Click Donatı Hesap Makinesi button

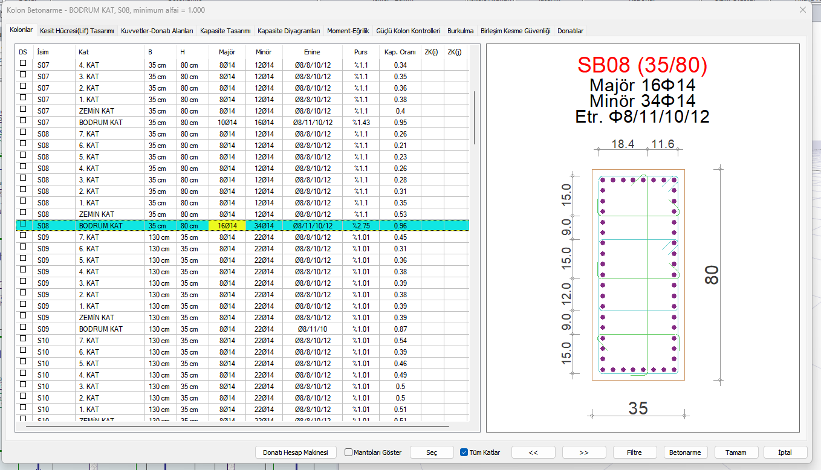point(296,452)
